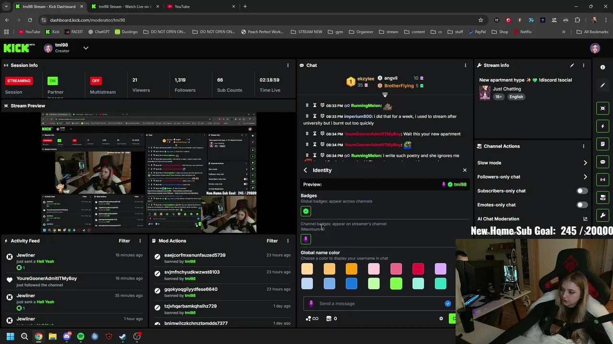Click the blue checkmark in message box
This screenshot has height=344, width=613.
click(448, 303)
